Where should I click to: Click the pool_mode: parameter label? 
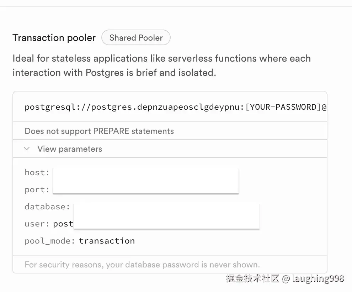tap(50, 241)
